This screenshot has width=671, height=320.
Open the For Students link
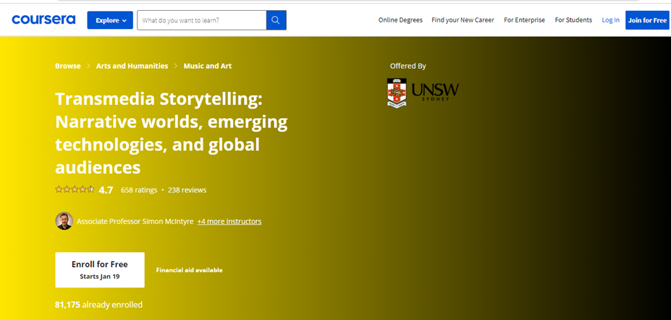[573, 20]
